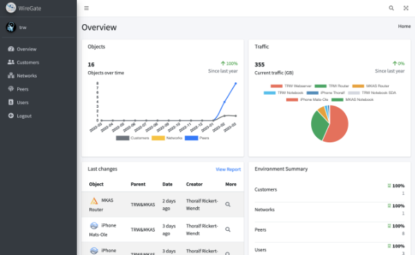Toggle TRW Router in traffic legend

tap(331, 86)
